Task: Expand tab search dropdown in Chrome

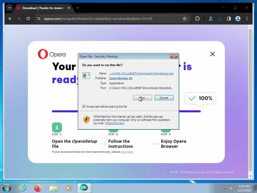Action: (x=10, y=8)
